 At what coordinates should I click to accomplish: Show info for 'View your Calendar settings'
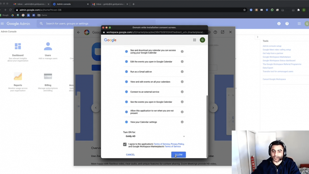[182, 122]
